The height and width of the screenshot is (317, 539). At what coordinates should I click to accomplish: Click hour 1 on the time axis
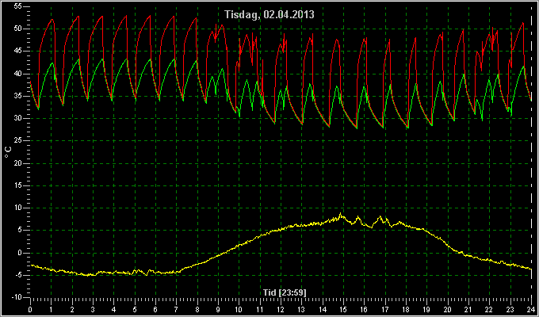coord(52,309)
